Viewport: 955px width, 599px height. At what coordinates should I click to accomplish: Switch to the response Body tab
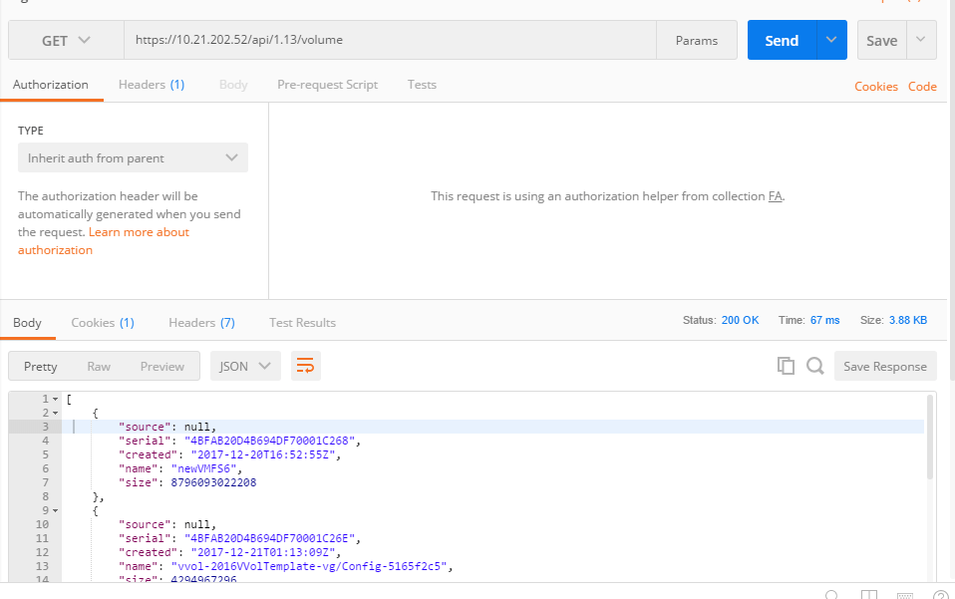pos(27,323)
